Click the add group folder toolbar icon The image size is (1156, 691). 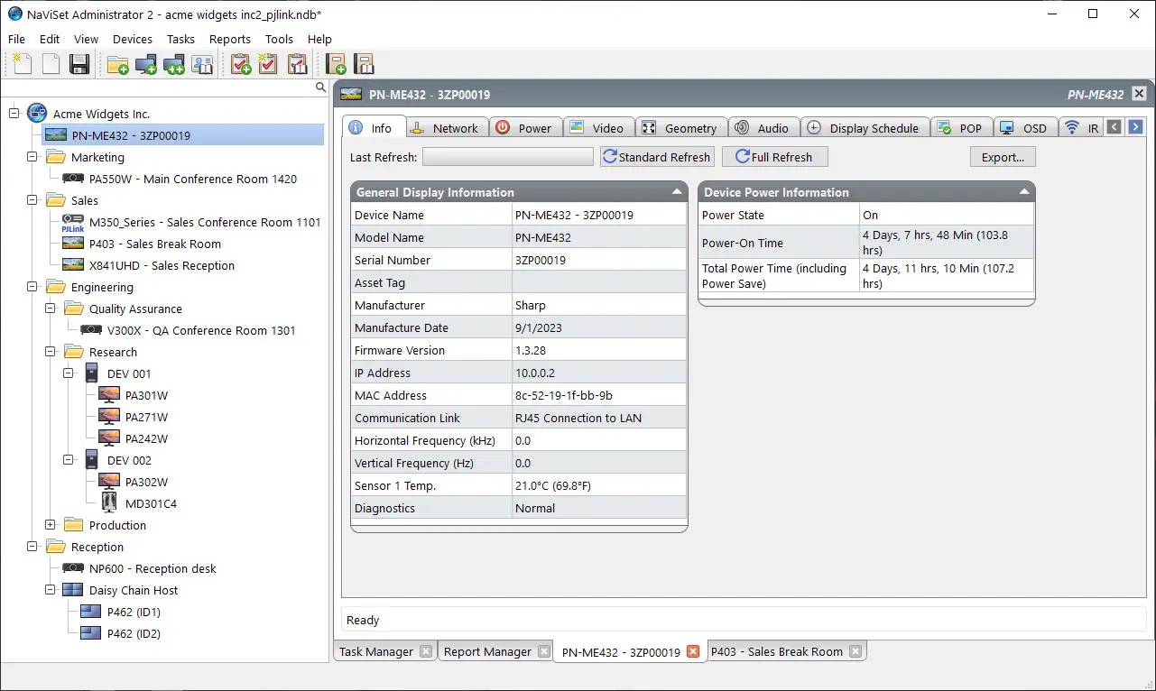pos(117,64)
